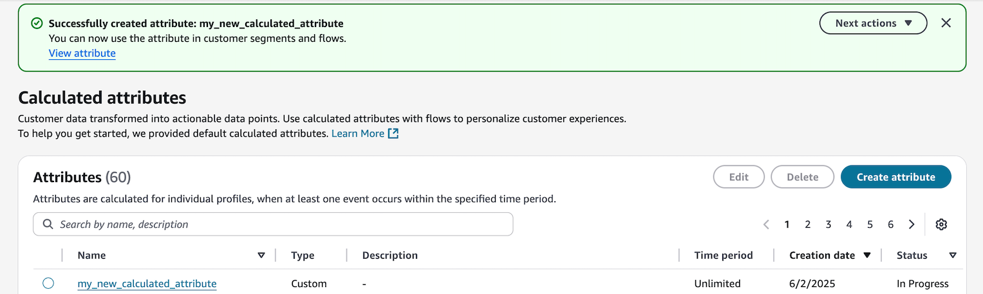Jump to page 6 of attributes
This screenshot has height=294, width=983.
click(x=890, y=225)
